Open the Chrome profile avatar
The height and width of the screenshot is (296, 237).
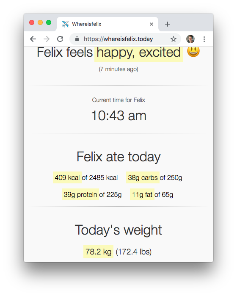190,39
